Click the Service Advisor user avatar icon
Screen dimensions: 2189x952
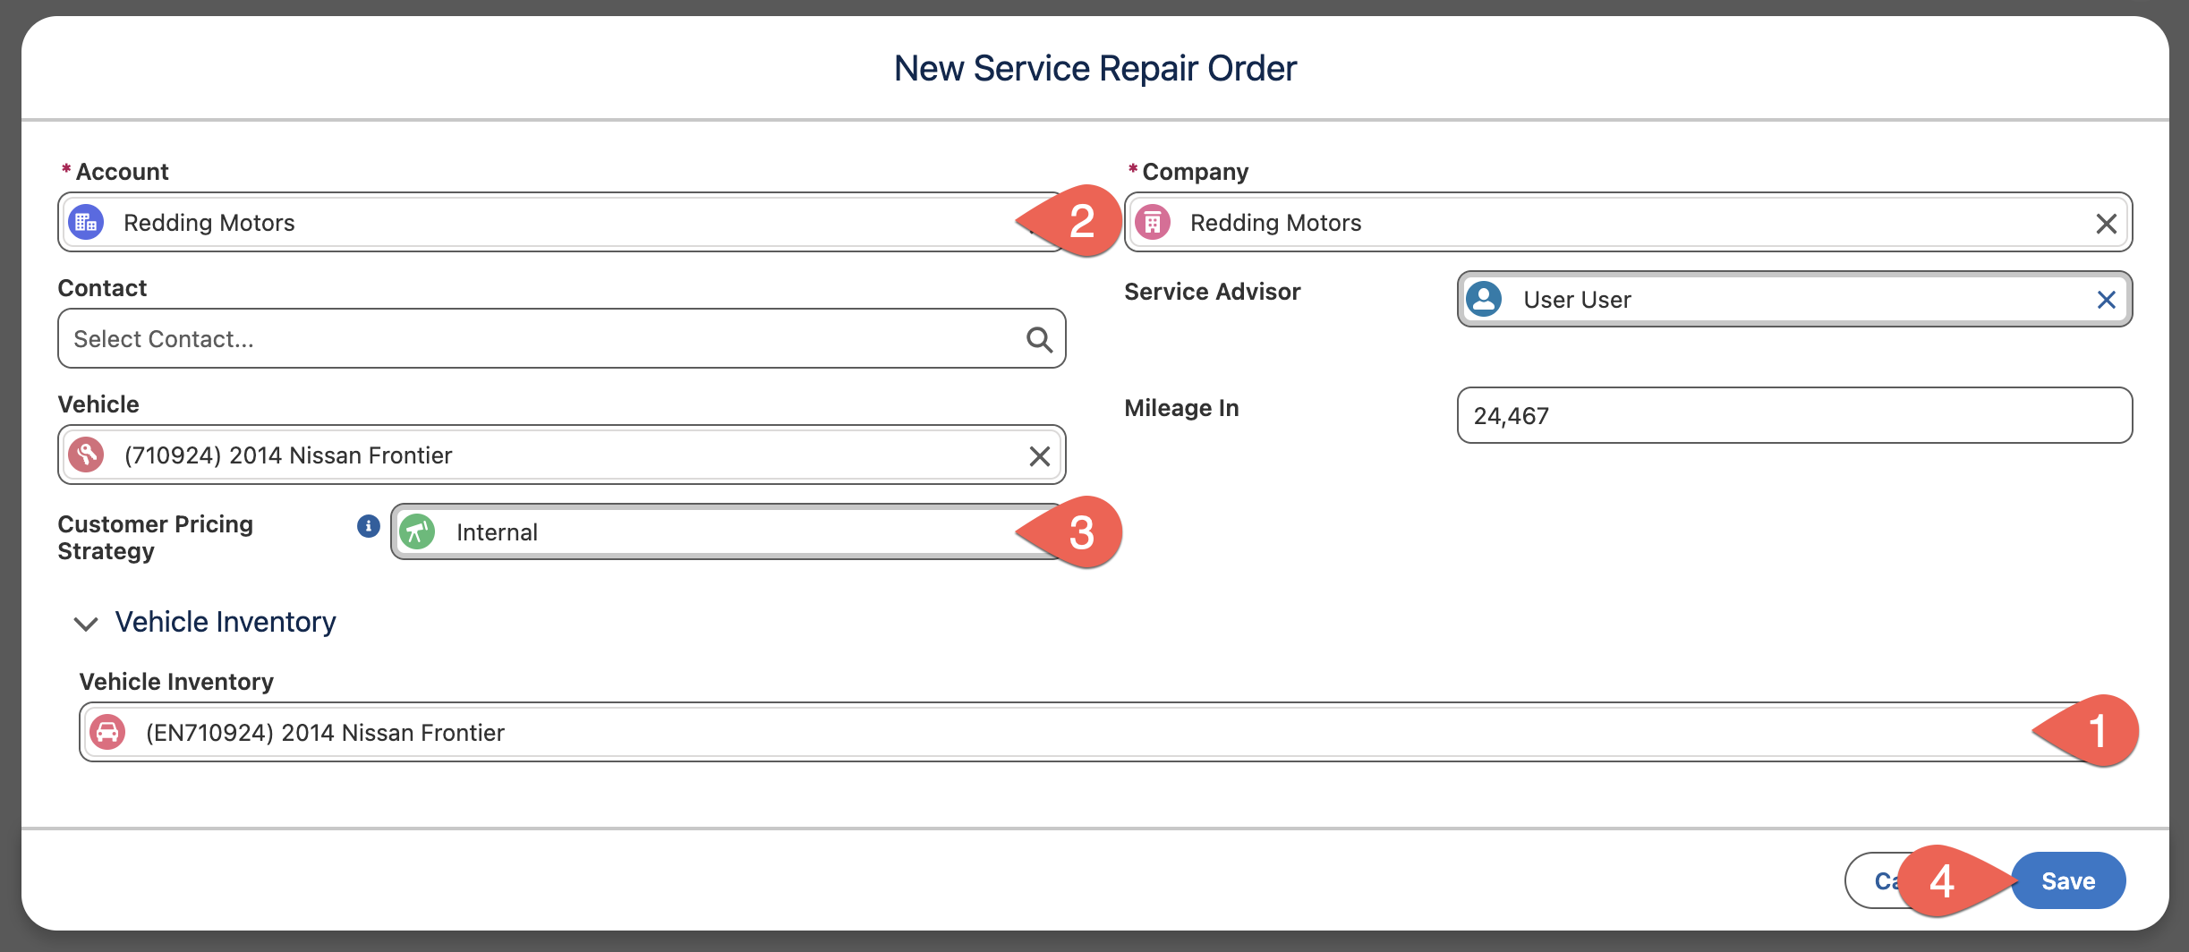[x=1484, y=299]
